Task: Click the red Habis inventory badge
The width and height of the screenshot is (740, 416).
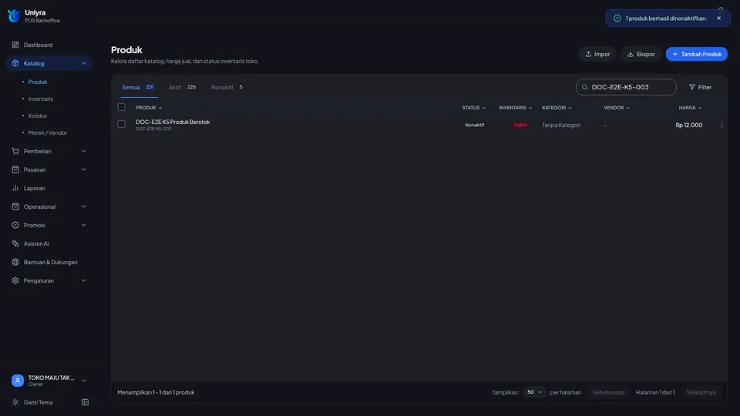Action: pos(520,125)
